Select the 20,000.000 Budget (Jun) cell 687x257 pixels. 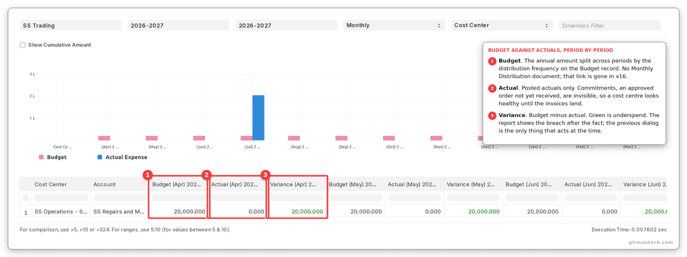click(x=532, y=211)
